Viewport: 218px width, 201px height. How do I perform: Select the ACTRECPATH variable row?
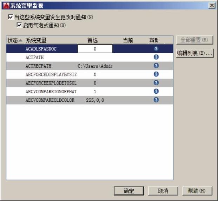(90, 66)
